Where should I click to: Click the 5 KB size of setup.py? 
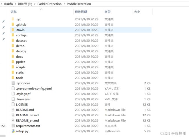147,131
